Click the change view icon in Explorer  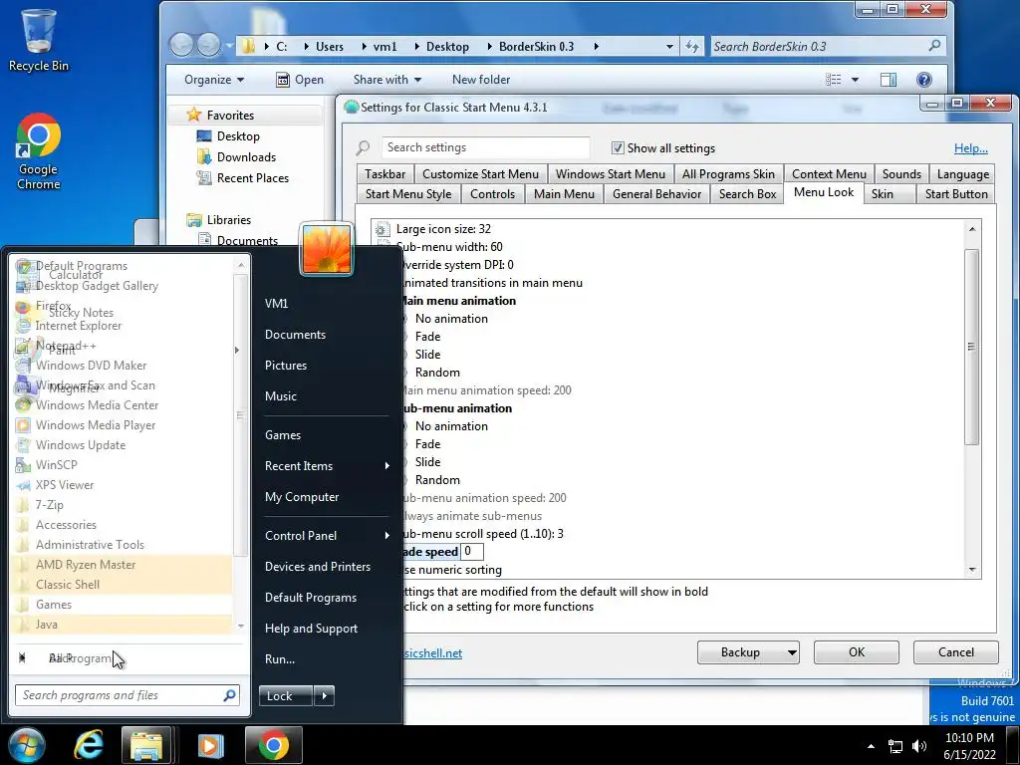[834, 80]
